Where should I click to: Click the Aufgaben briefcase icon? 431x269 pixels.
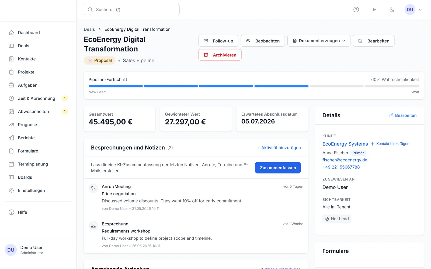pos(11,85)
